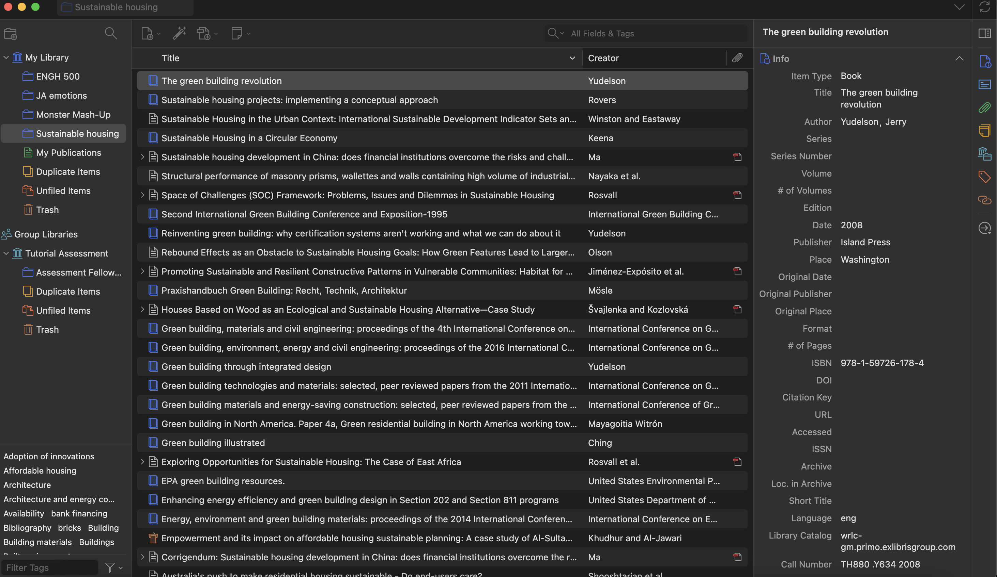Image resolution: width=997 pixels, height=577 pixels.
Task: Open Tags section in side navigation
Action: tap(984, 177)
